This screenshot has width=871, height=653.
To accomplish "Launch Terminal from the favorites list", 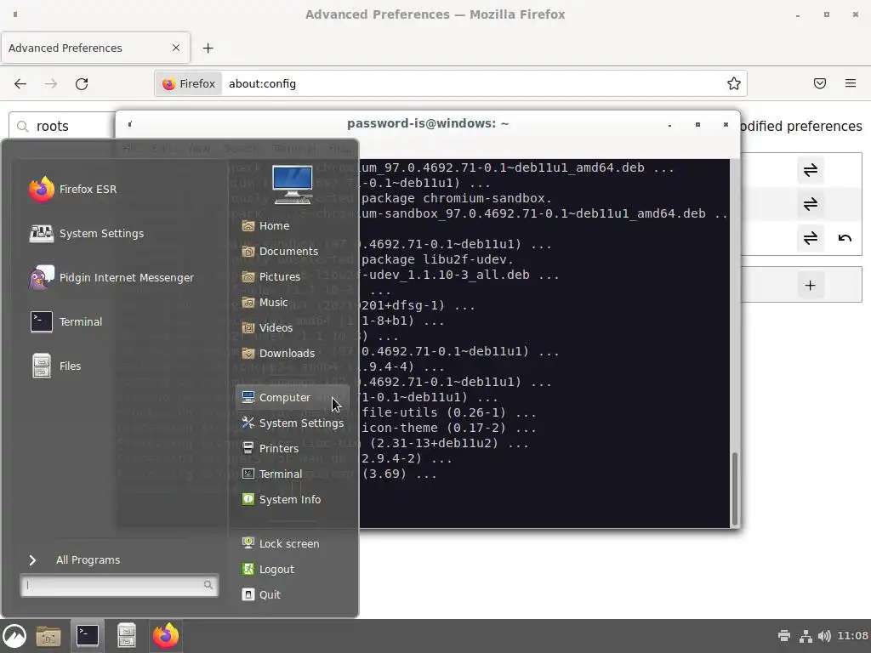I will coord(65,322).
